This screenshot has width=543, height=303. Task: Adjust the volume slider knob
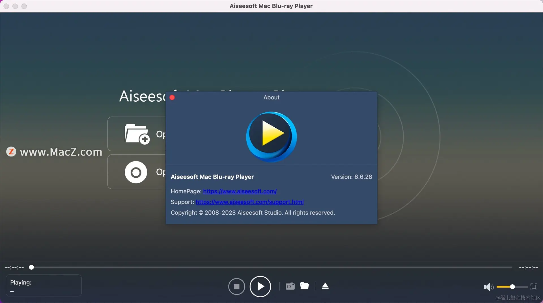click(x=512, y=287)
